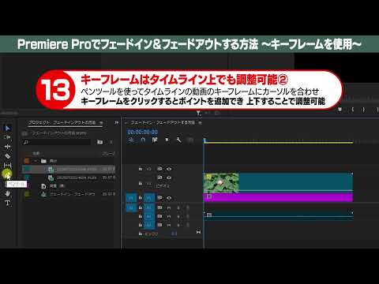
Task: Toggle Linked Selection in timeline
Action: coord(155,140)
